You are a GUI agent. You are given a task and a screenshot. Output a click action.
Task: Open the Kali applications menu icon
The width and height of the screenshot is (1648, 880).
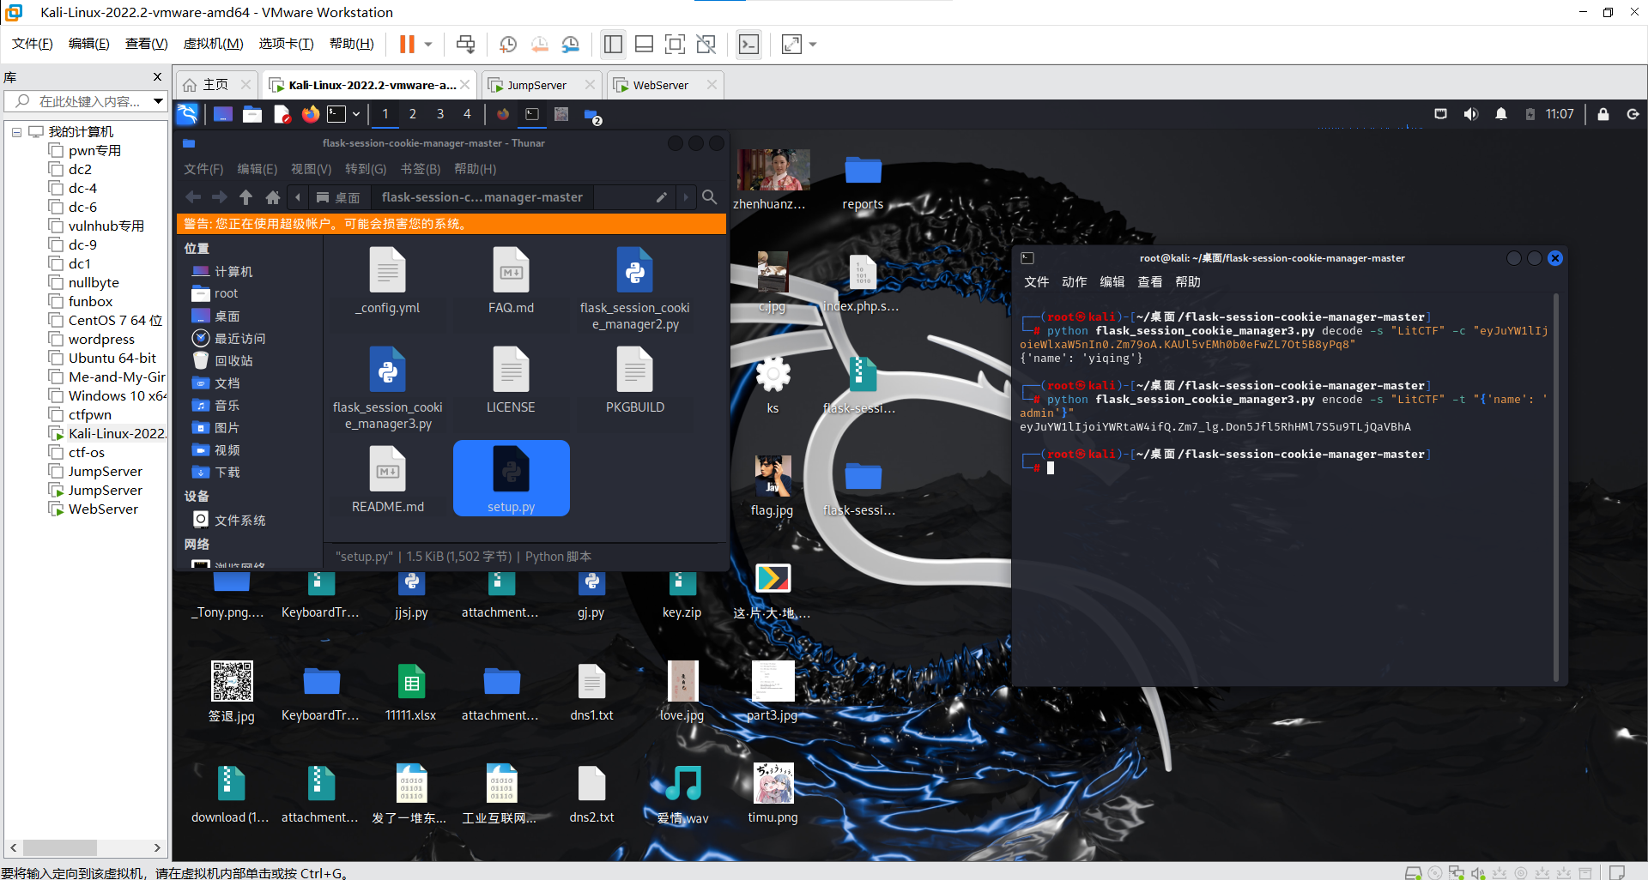point(187,114)
